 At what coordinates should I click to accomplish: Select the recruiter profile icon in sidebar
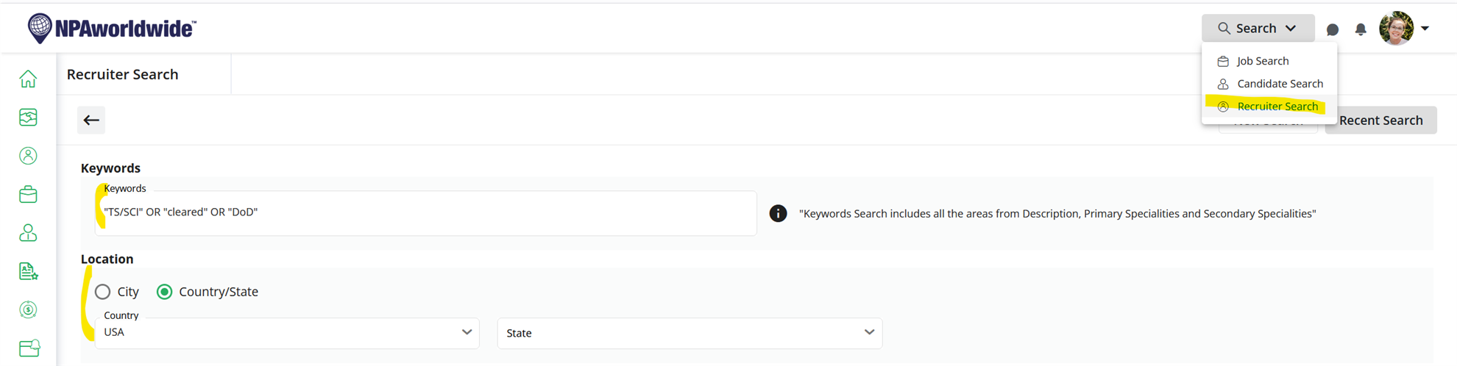point(28,156)
